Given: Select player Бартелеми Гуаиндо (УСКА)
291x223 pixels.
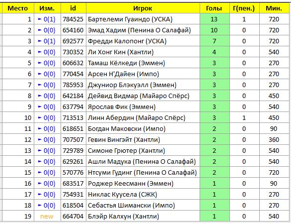Looking at the screenshot, I should (x=130, y=19).
